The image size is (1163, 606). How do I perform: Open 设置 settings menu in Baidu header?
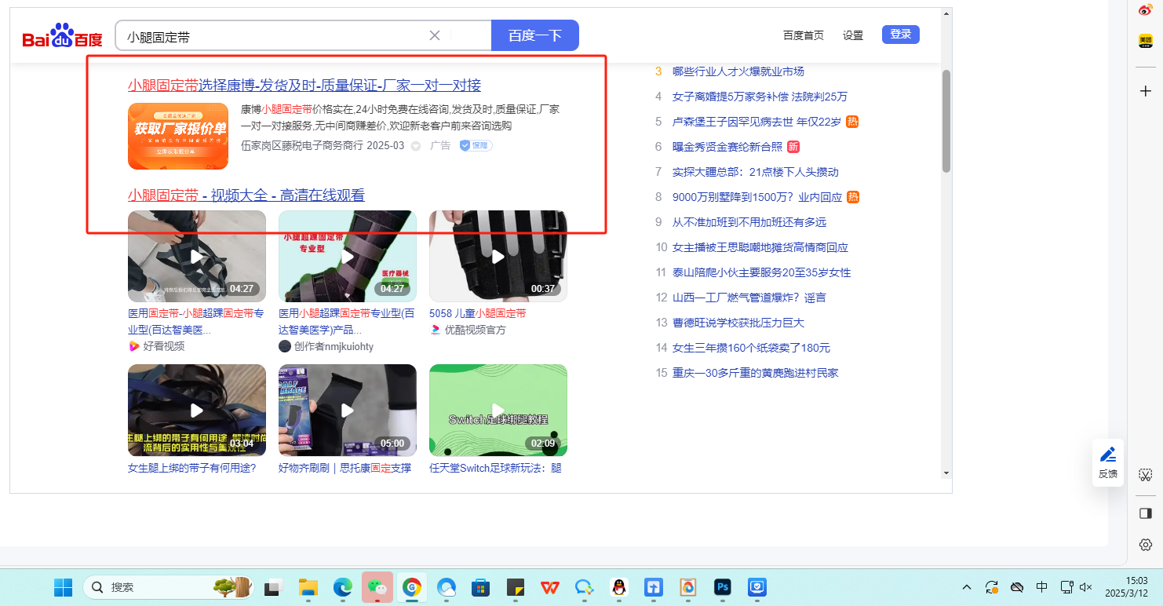coord(853,35)
